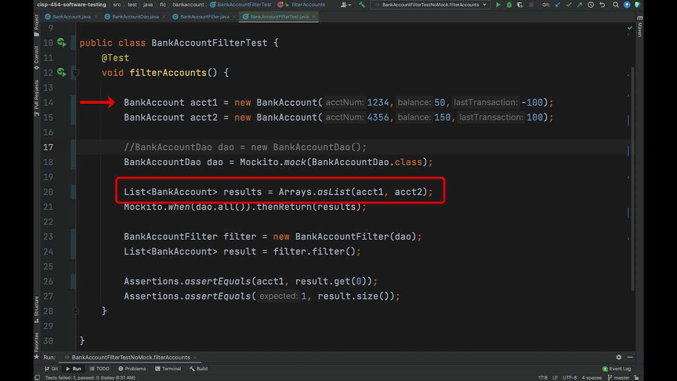This screenshot has width=677, height=381.
Task: Close the BankAccountFilter.java tab
Action: click(233, 16)
